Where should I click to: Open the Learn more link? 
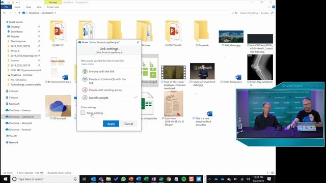tap(87, 64)
